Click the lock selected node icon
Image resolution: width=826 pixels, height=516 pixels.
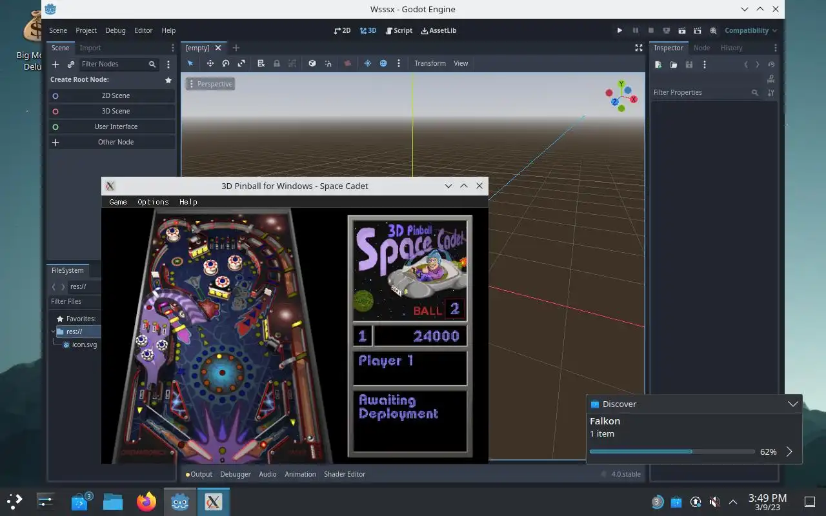click(x=277, y=63)
